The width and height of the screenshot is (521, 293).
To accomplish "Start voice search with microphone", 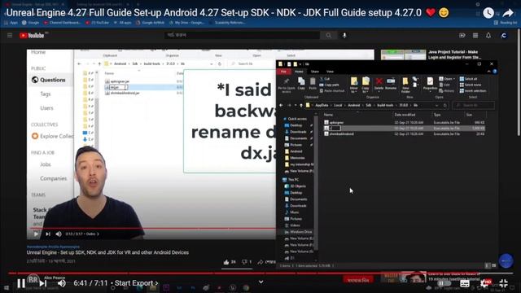I will coord(344,35).
